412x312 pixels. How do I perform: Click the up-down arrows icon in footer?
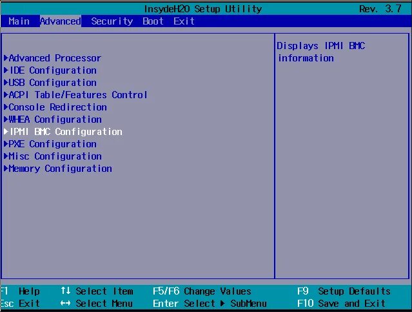click(66, 291)
